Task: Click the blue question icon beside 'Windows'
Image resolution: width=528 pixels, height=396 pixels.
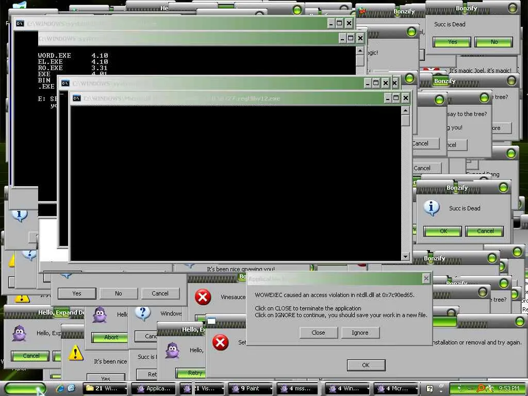Action: tap(143, 313)
